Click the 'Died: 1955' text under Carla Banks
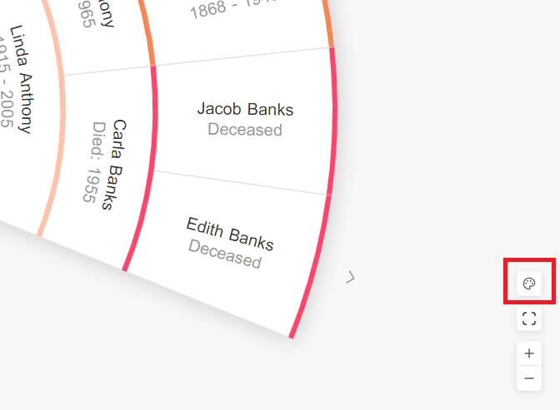The image size is (560, 410). pos(94,162)
